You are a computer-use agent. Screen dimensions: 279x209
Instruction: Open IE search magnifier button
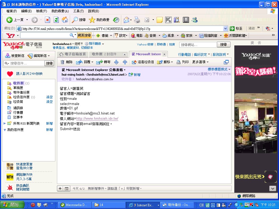click(x=79, y=20)
